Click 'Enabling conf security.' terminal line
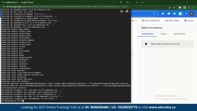 tap(14, 77)
